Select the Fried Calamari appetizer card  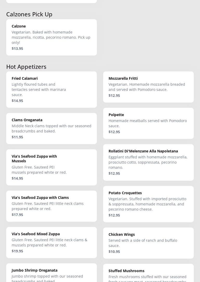coord(51,89)
